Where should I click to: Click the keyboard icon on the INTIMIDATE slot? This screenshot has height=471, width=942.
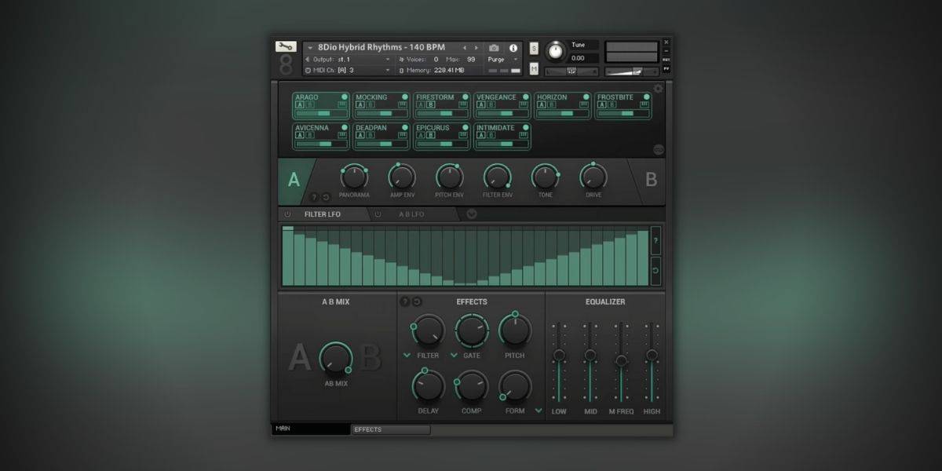(524, 135)
